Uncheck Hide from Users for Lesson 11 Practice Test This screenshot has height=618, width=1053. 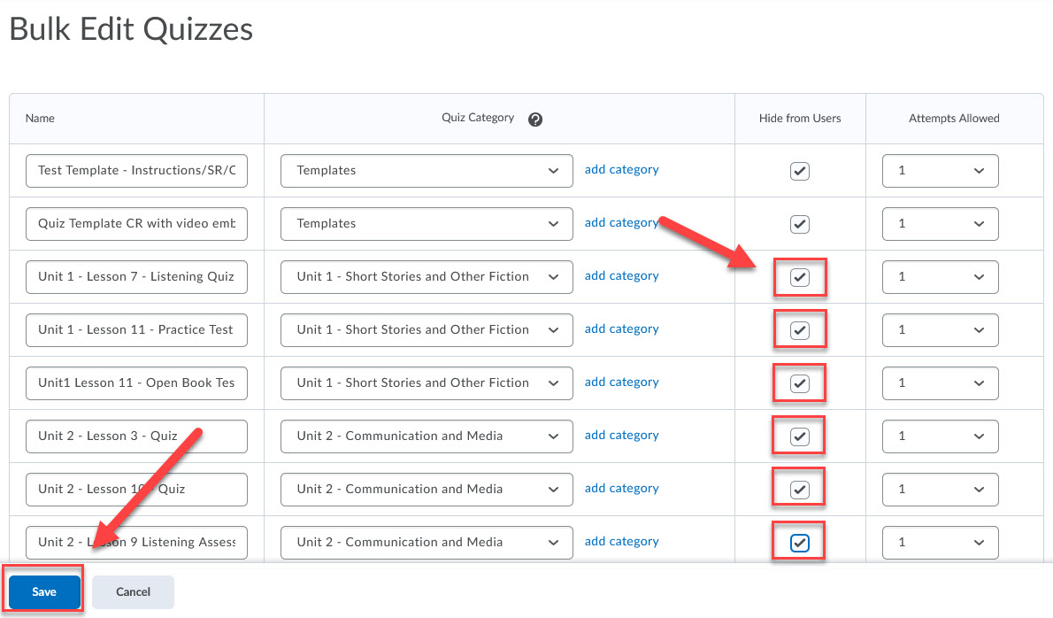coord(799,330)
